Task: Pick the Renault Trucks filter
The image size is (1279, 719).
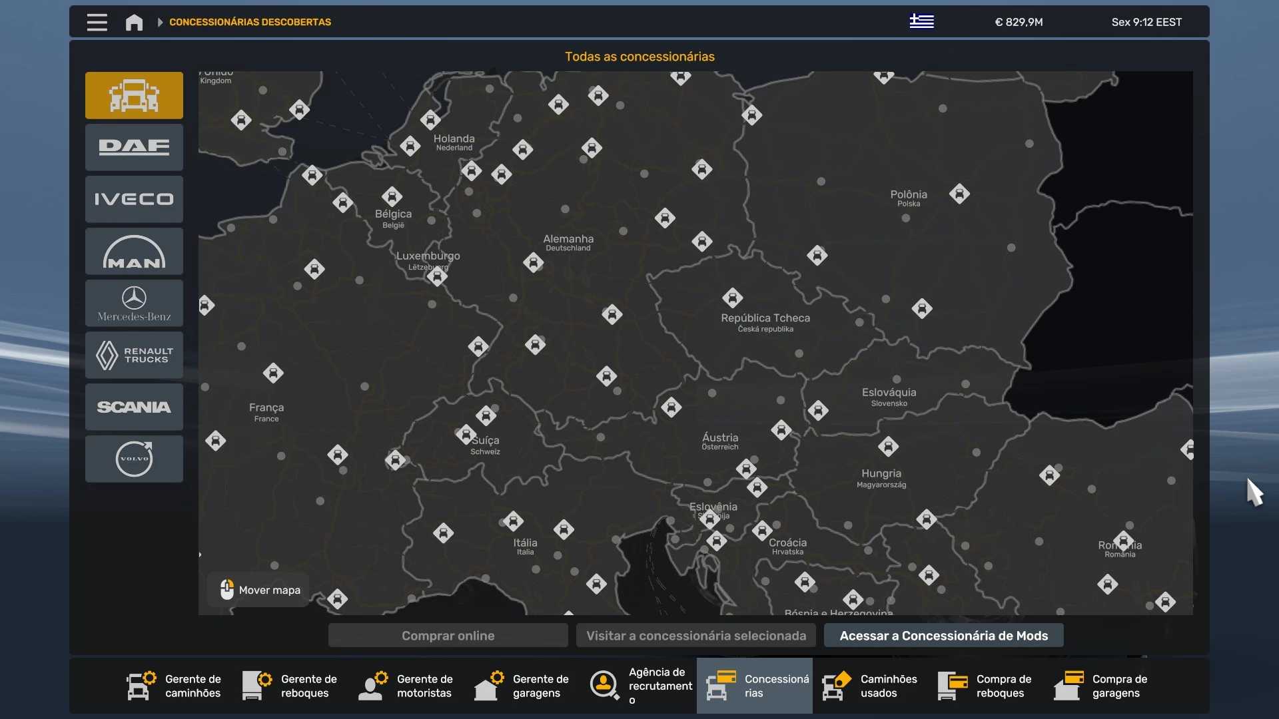Action: [x=134, y=355]
